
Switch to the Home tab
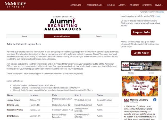[x=24, y=36]
